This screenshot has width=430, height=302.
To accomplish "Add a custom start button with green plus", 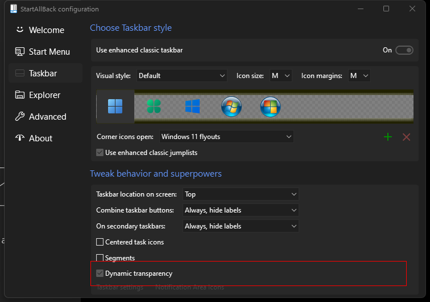I will point(388,137).
